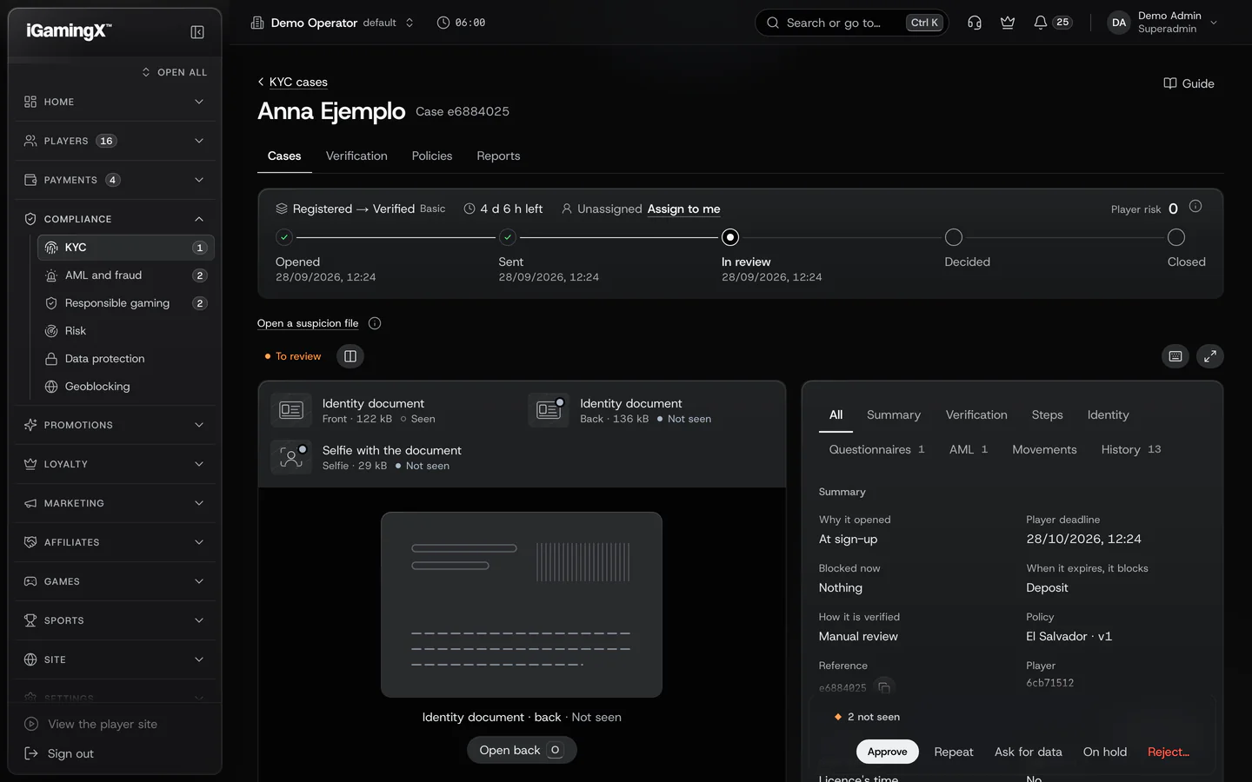Click the Search or go to field
The width and height of the screenshot is (1252, 782).
851,23
